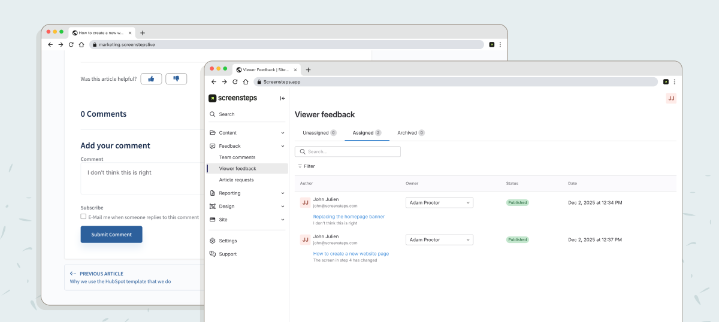Open Search in the sidebar
The image size is (719, 322).
(x=226, y=114)
